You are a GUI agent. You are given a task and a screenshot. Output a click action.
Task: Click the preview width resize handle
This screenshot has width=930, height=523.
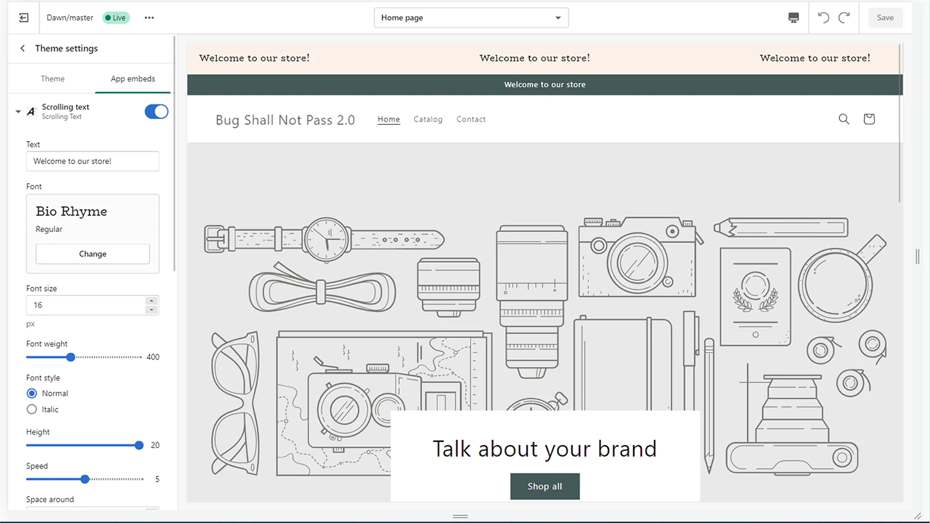(917, 256)
